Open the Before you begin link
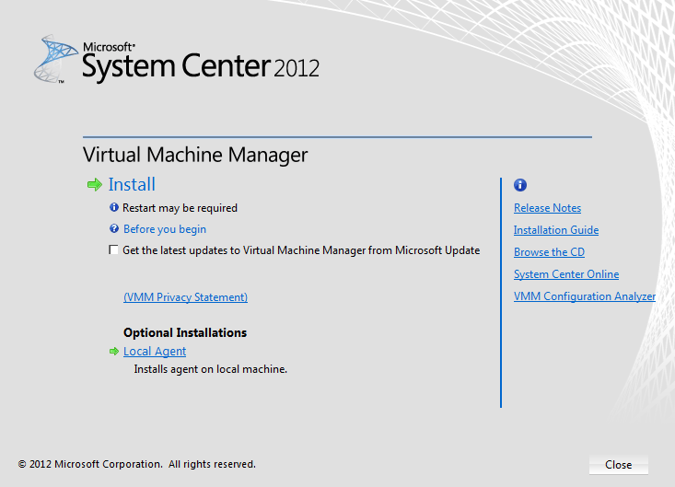 point(165,229)
